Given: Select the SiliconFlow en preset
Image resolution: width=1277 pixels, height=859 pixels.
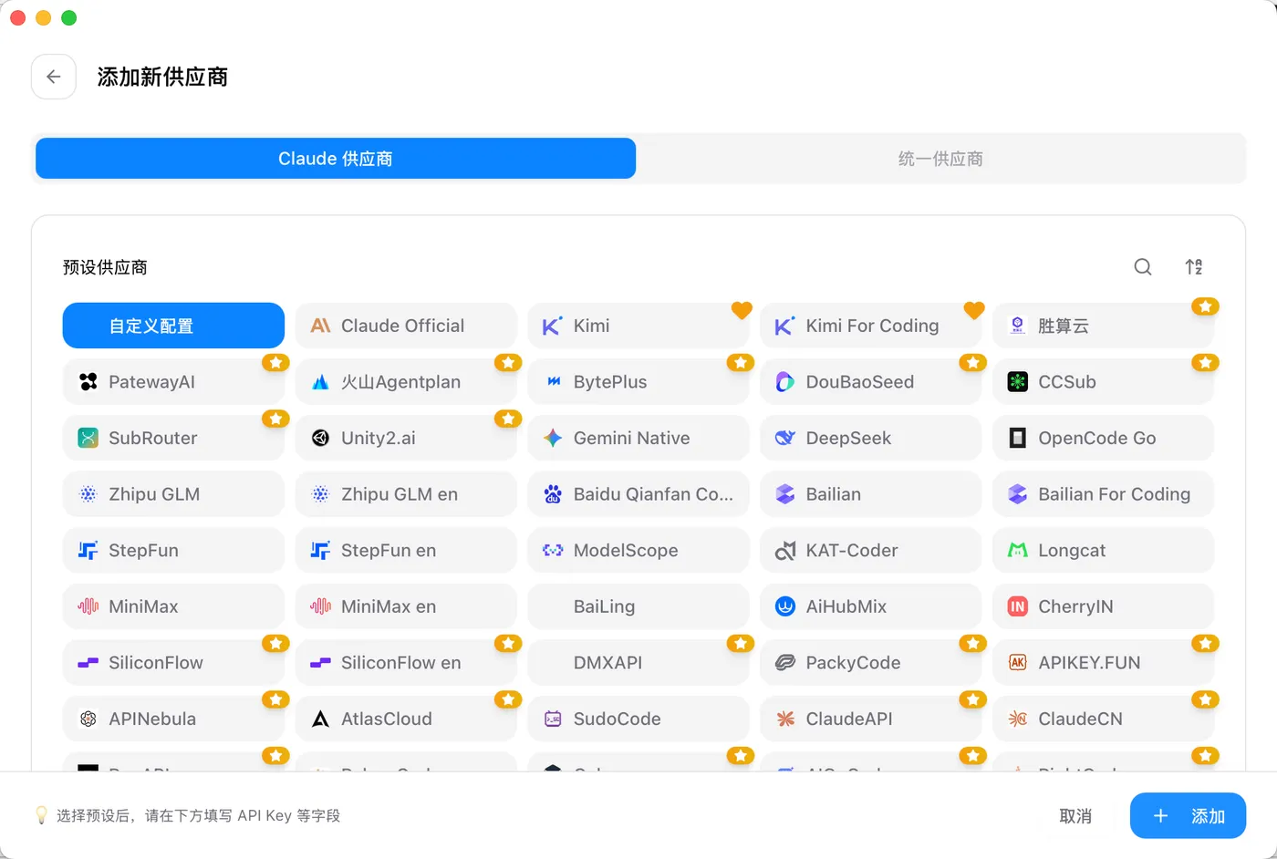Looking at the screenshot, I should tap(406, 663).
